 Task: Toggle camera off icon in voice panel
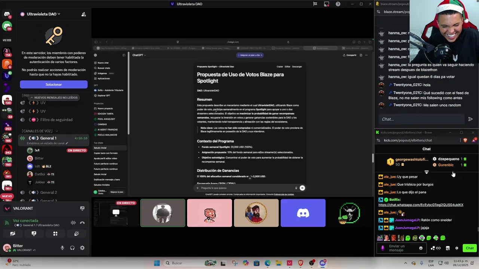13,234
